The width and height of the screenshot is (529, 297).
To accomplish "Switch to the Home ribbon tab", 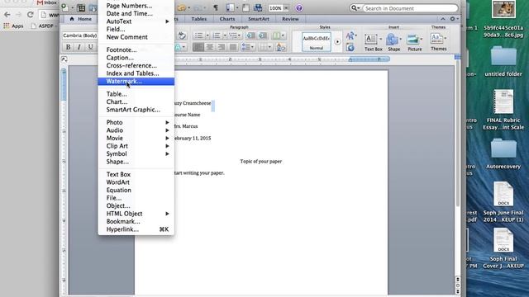I will coord(81,19).
